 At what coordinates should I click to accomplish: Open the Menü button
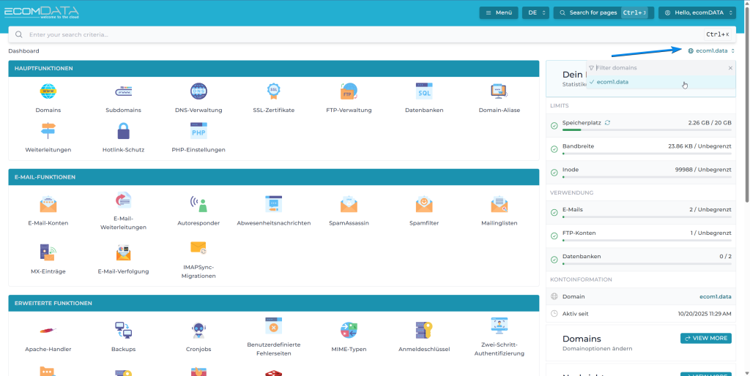coord(498,12)
